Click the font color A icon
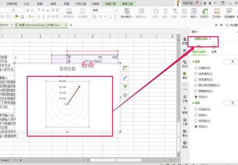This screenshot has height=165, width=238. coord(23,16)
